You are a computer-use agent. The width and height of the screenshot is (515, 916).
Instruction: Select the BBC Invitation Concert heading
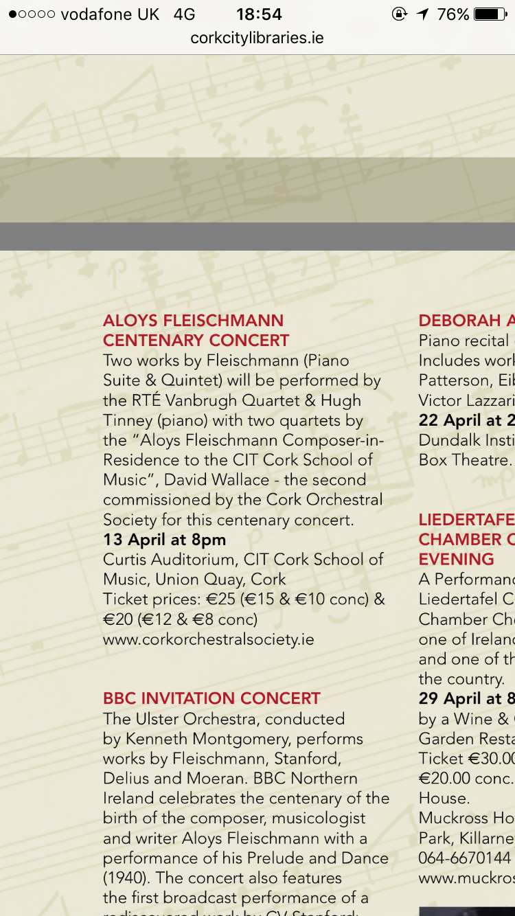click(x=211, y=698)
